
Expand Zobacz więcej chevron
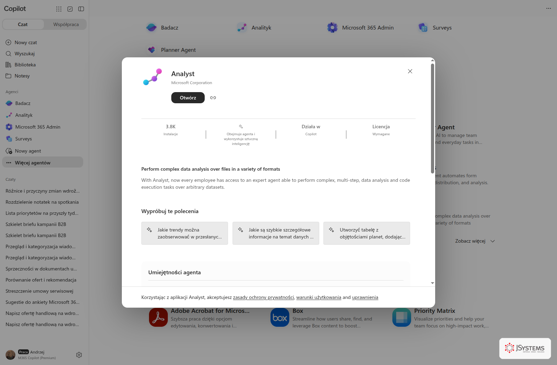[493, 241]
